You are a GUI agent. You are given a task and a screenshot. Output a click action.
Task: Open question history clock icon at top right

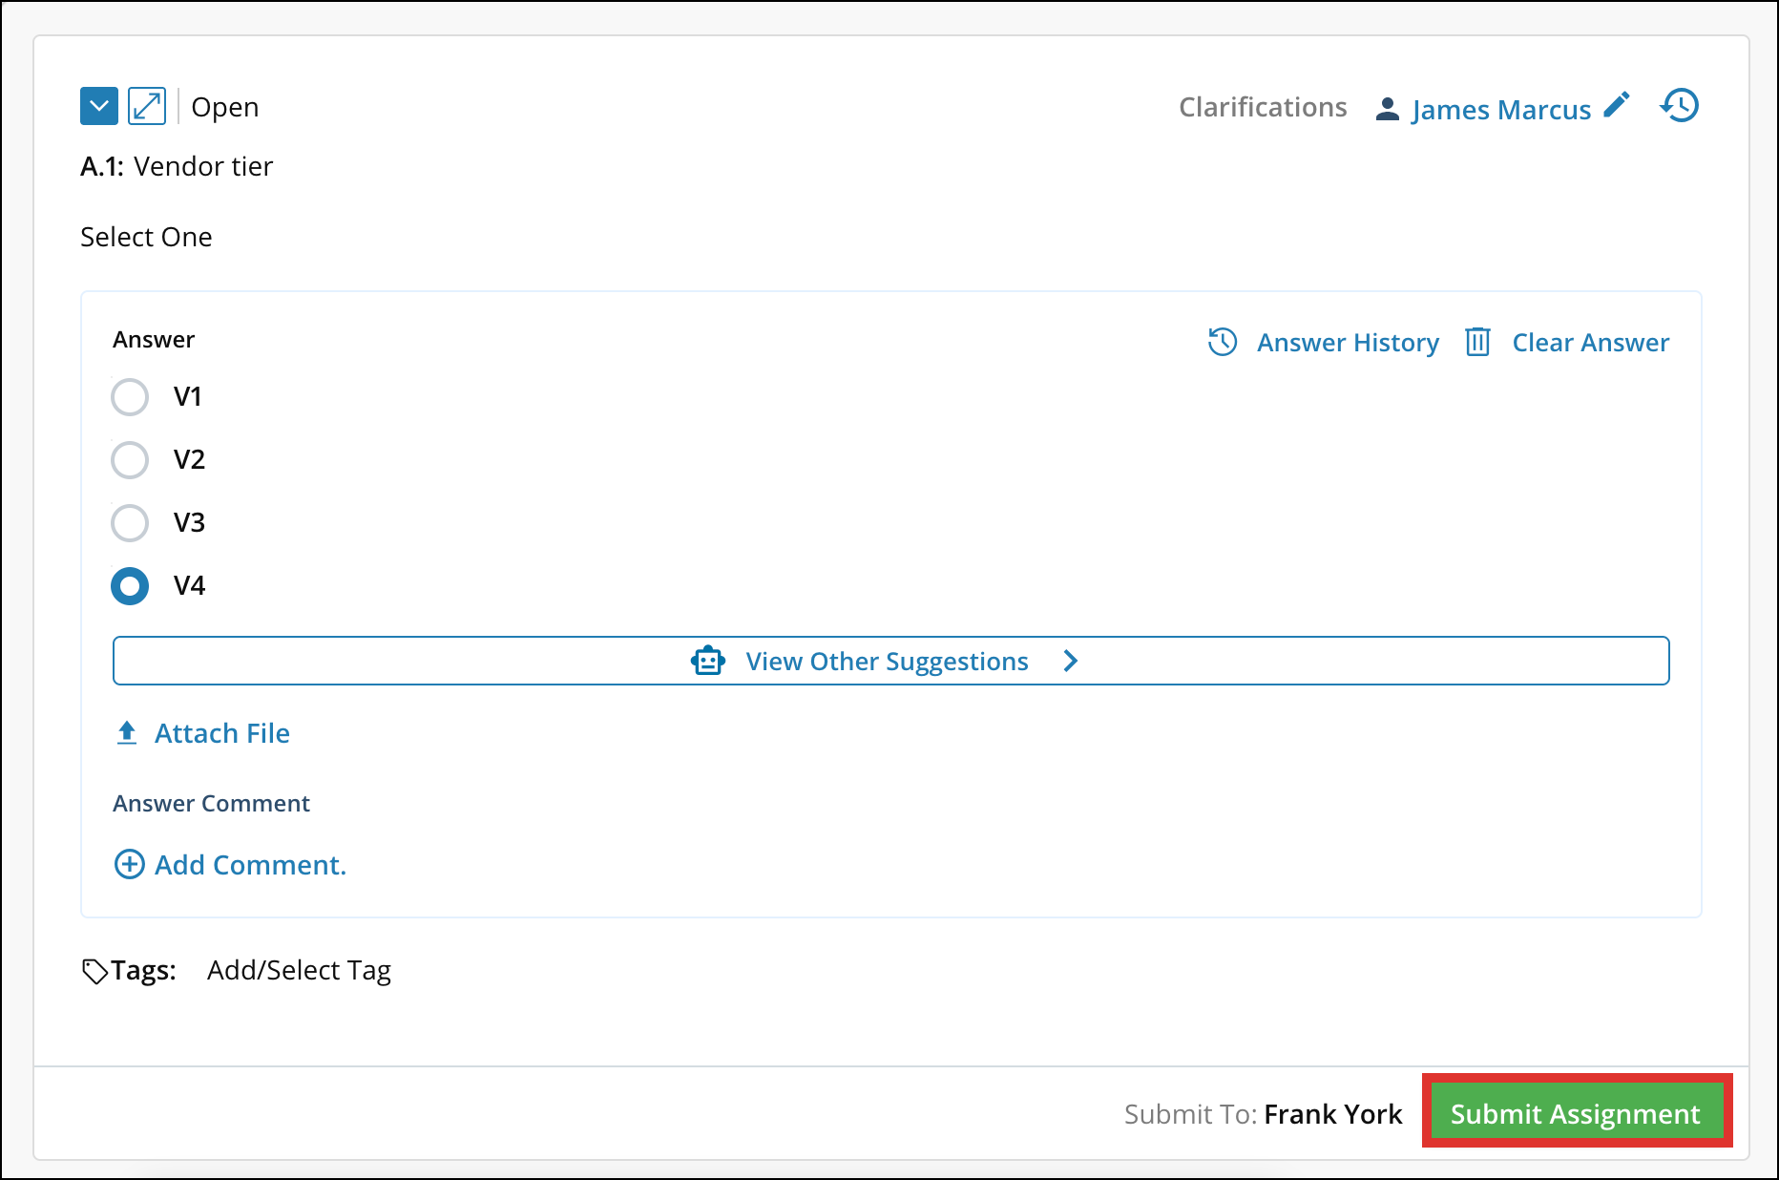click(1680, 105)
